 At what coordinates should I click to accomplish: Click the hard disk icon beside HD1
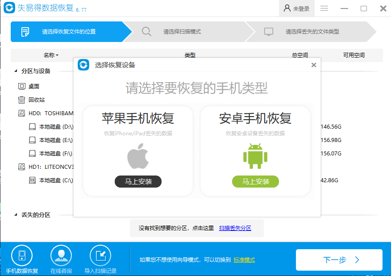coord(22,167)
